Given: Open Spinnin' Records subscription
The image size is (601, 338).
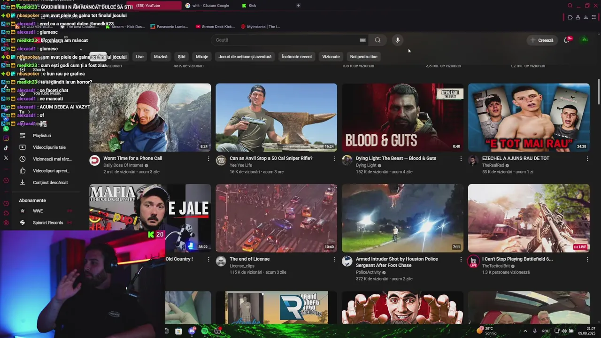Looking at the screenshot, I should (45, 223).
